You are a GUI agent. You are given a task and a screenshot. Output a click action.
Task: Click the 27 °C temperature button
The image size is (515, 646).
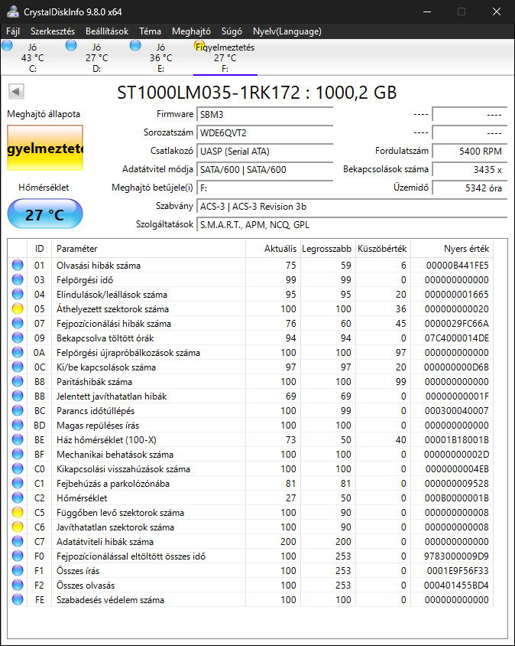(x=45, y=214)
